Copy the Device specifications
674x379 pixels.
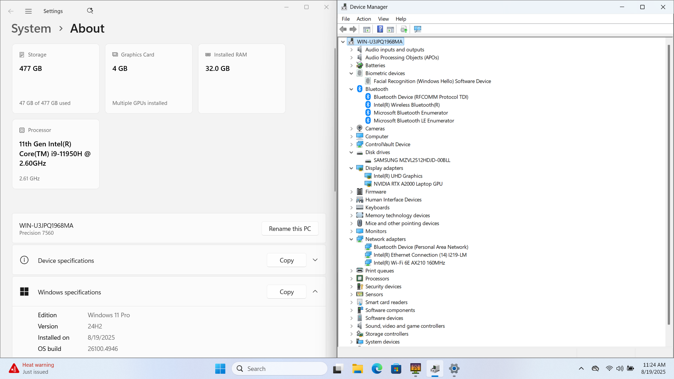click(286, 260)
